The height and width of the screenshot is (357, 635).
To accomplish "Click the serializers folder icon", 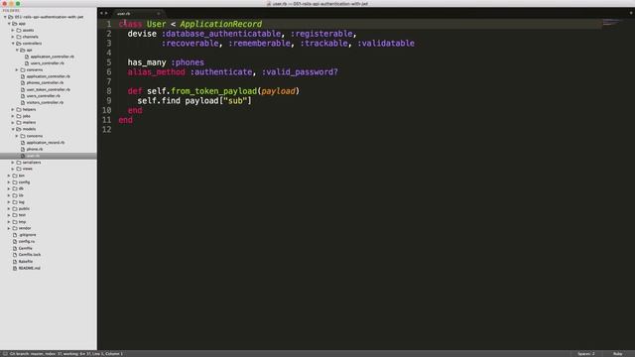I will click(19, 163).
